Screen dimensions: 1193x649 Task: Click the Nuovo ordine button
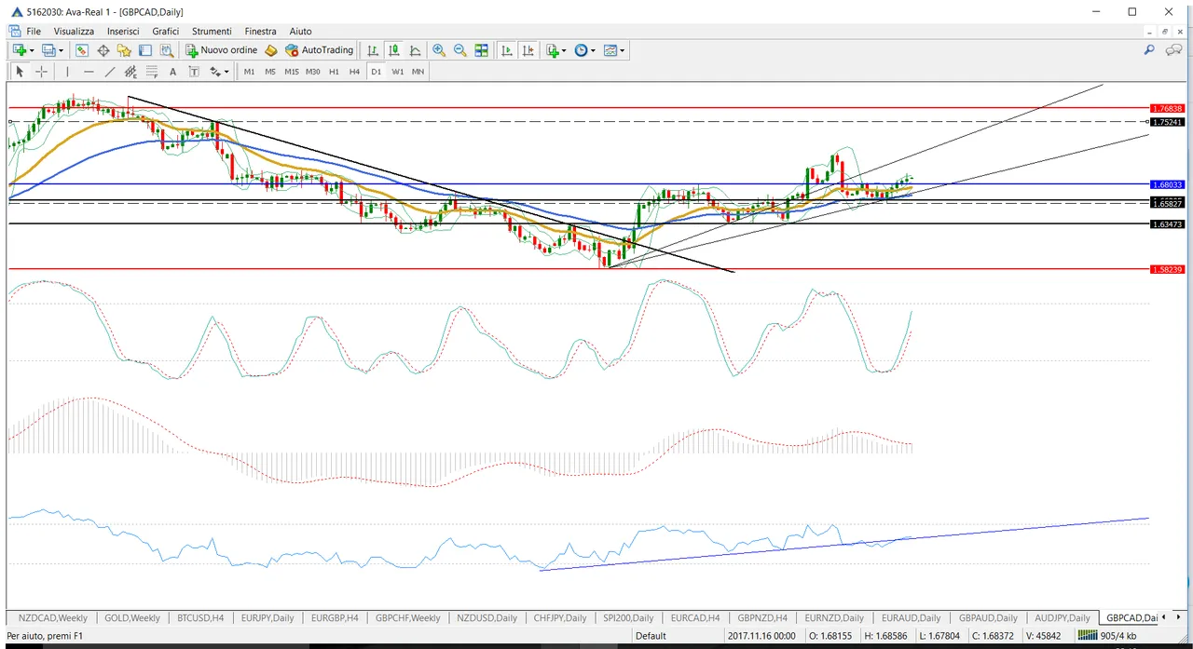click(222, 50)
